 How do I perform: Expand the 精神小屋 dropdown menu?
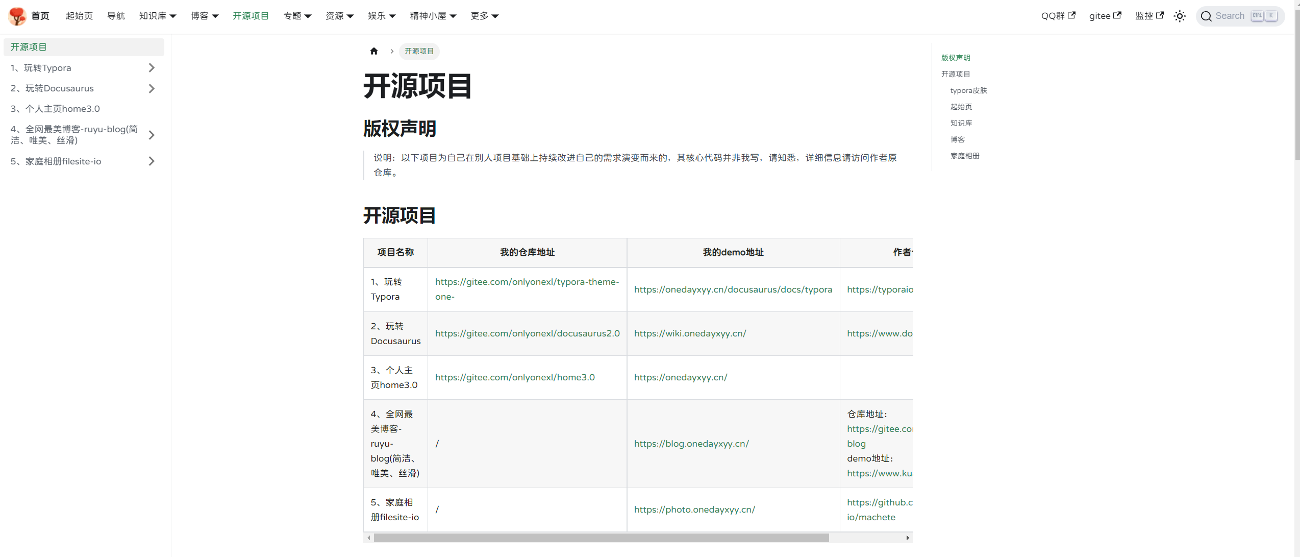[433, 16]
